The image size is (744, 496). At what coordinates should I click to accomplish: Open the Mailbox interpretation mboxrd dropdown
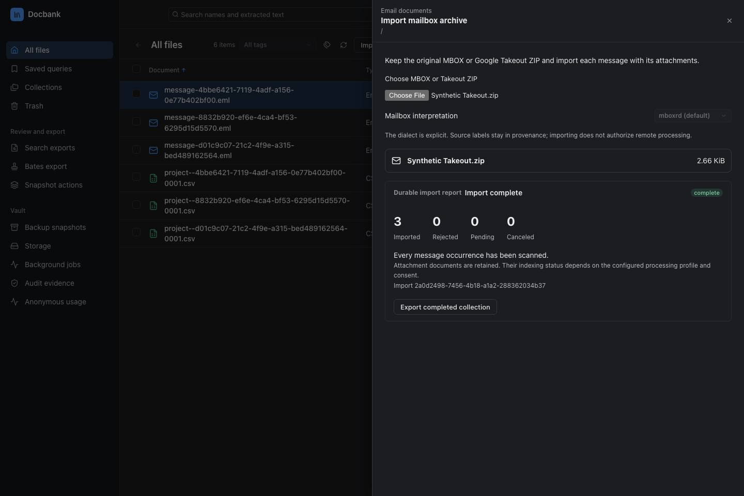tap(692, 116)
